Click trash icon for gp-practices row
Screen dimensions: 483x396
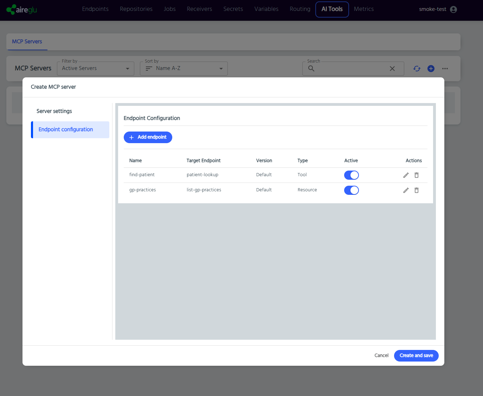point(417,190)
